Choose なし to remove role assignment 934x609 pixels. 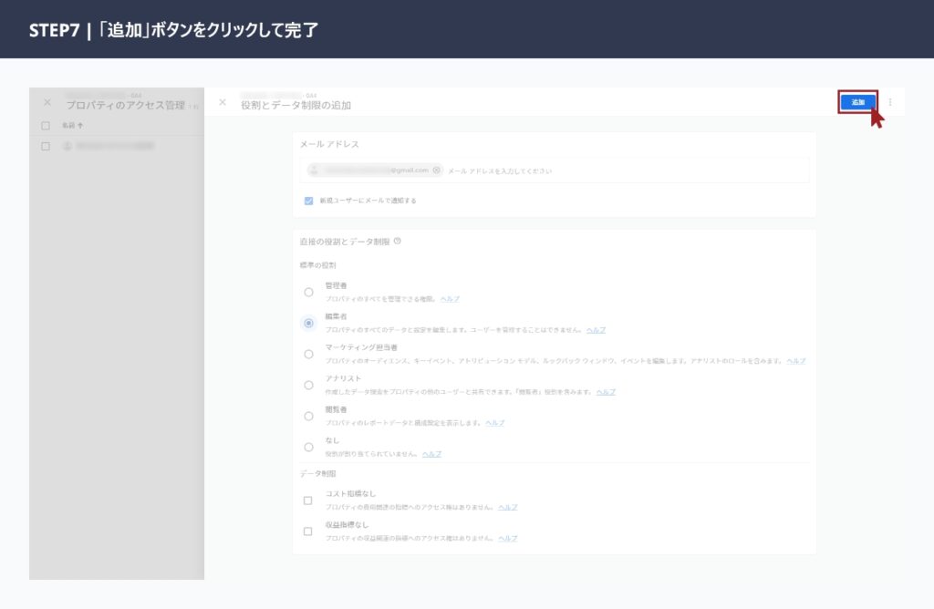307,444
